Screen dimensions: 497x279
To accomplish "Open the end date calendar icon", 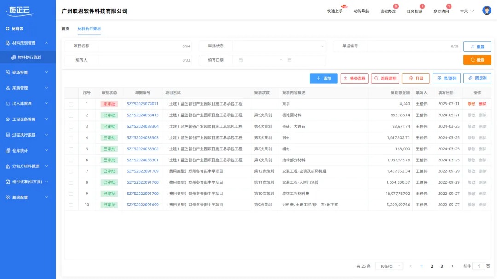I will tap(289, 60).
